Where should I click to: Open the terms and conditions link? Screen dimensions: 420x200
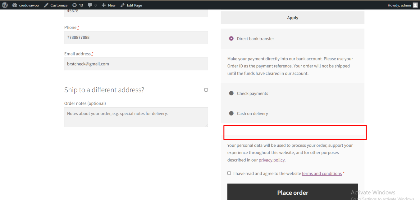[322, 173]
